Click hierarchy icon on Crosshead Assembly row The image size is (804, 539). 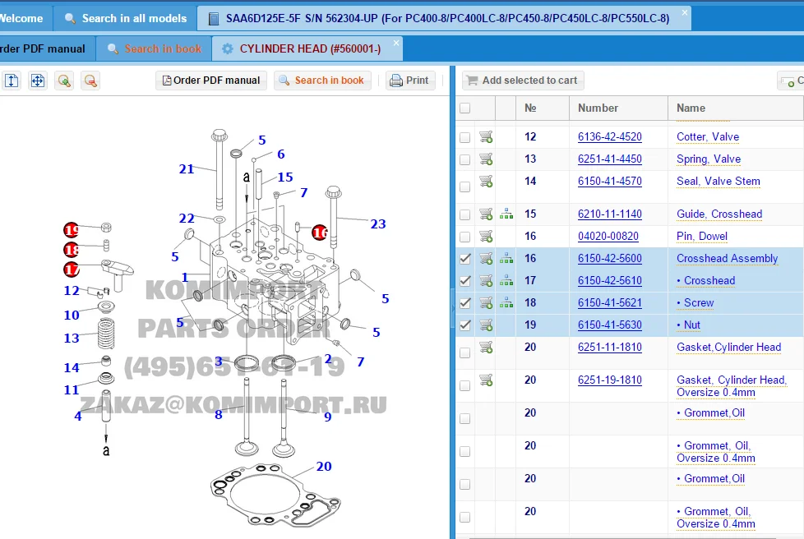pos(506,259)
